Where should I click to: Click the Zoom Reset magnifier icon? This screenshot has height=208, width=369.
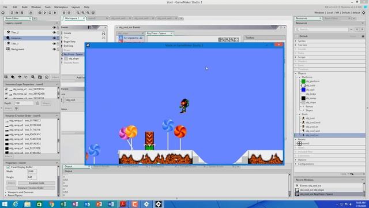click(x=83, y=13)
